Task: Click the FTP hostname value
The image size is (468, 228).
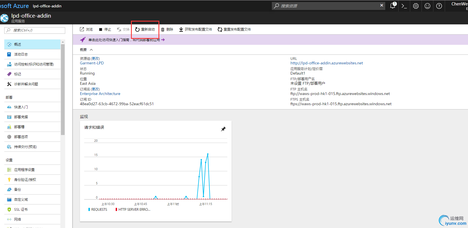Action: (x=340, y=94)
